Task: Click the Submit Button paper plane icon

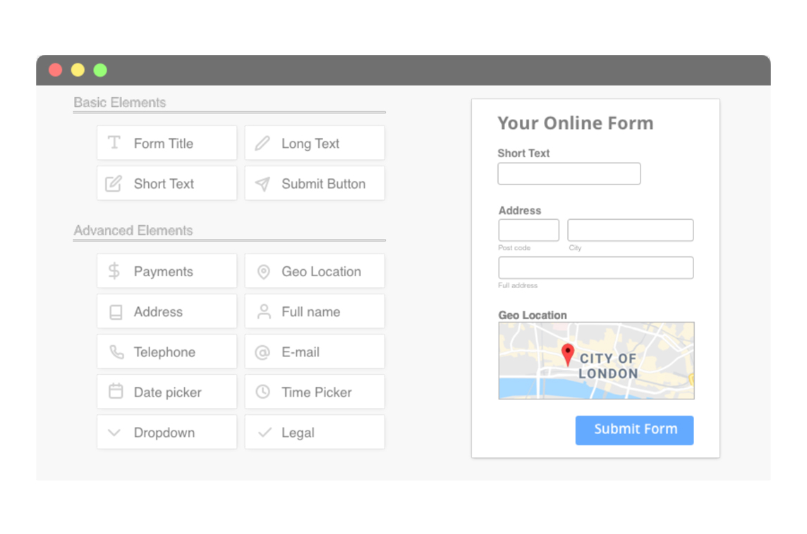Action: (x=262, y=183)
